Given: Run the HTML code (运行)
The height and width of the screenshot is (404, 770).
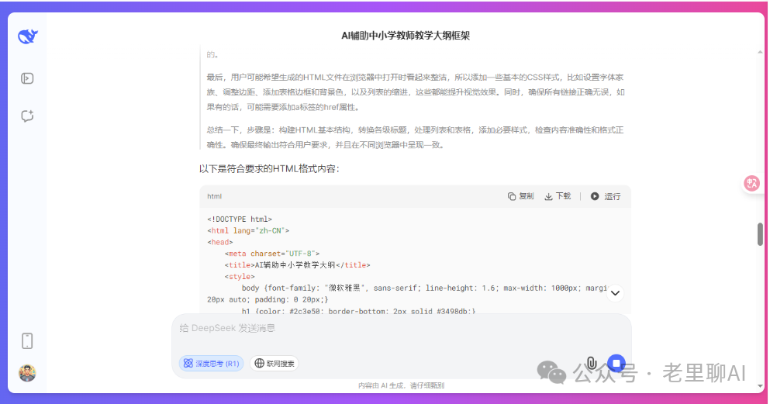Looking at the screenshot, I should [x=605, y=196].
